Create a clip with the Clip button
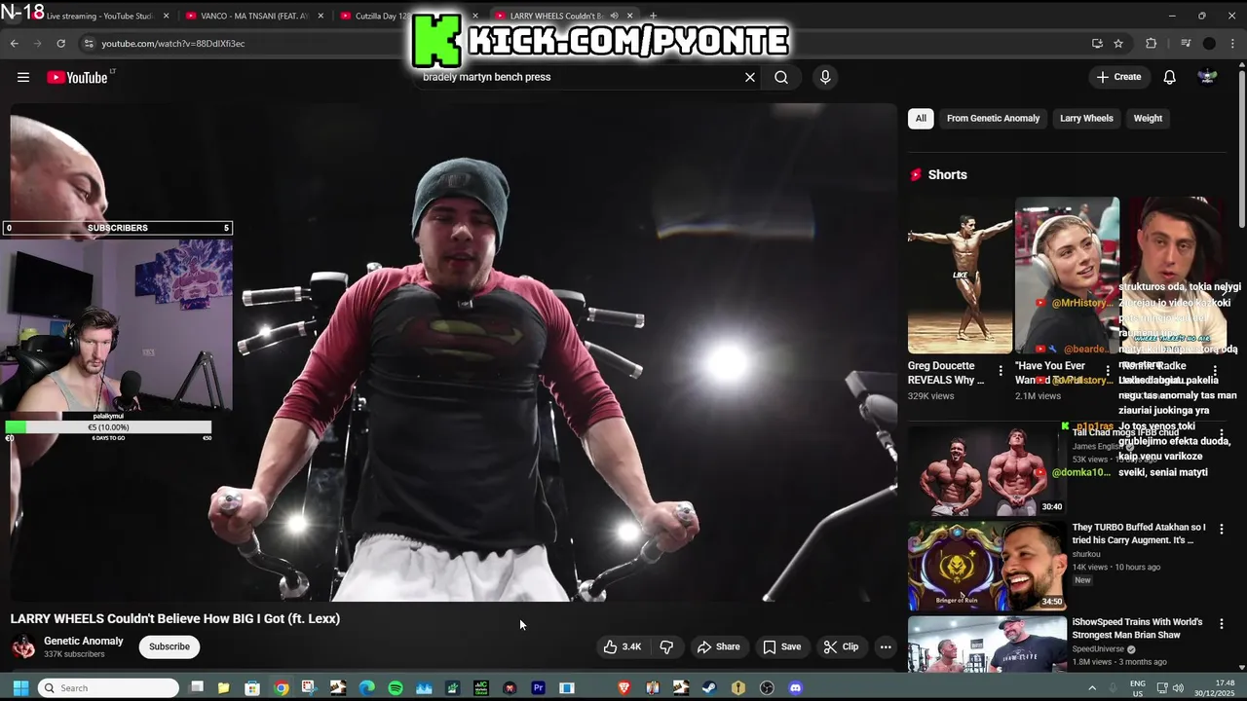Viewport: 1247px width, 701px height. click(841, 646)
